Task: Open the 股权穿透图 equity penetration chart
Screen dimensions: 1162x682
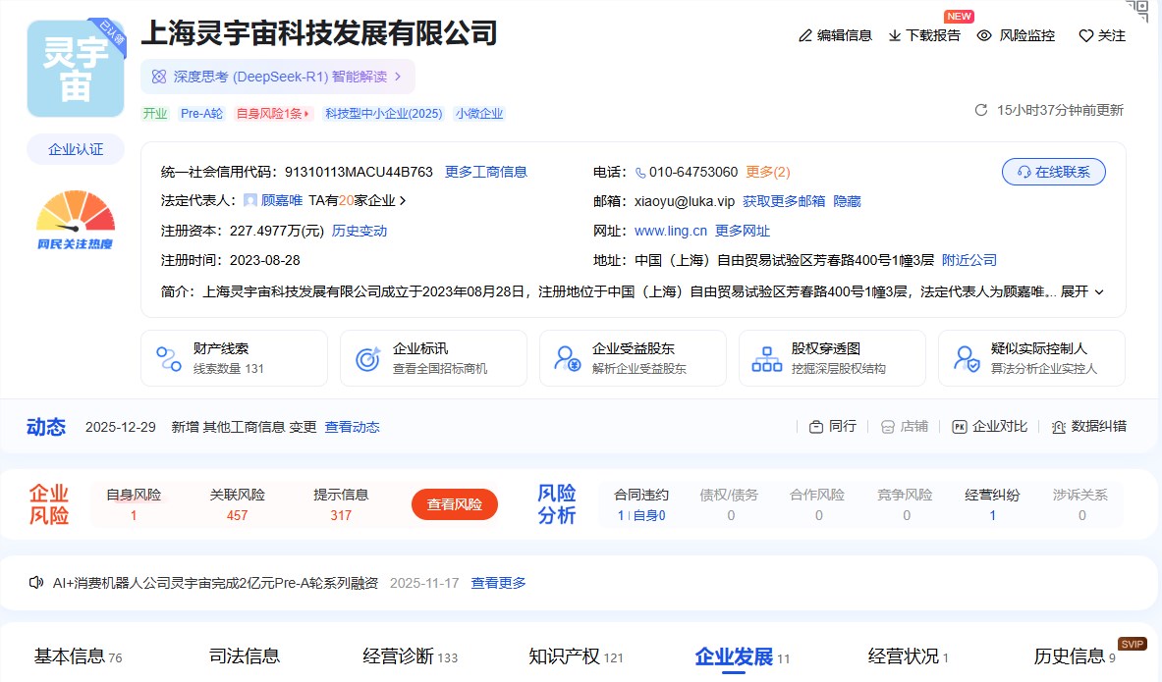Action: (x=832, y=358)
